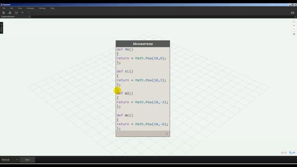Click the Zoom In canvas icon
This screenshot has height=167, width=297.
click(x=294, y=26)
